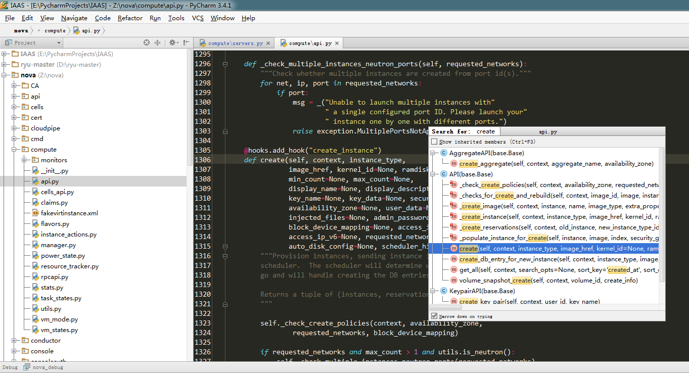Click the method icon of volume_snapshot_create
Viewport: 689px width, 373px height.
(x=454, y=280)
